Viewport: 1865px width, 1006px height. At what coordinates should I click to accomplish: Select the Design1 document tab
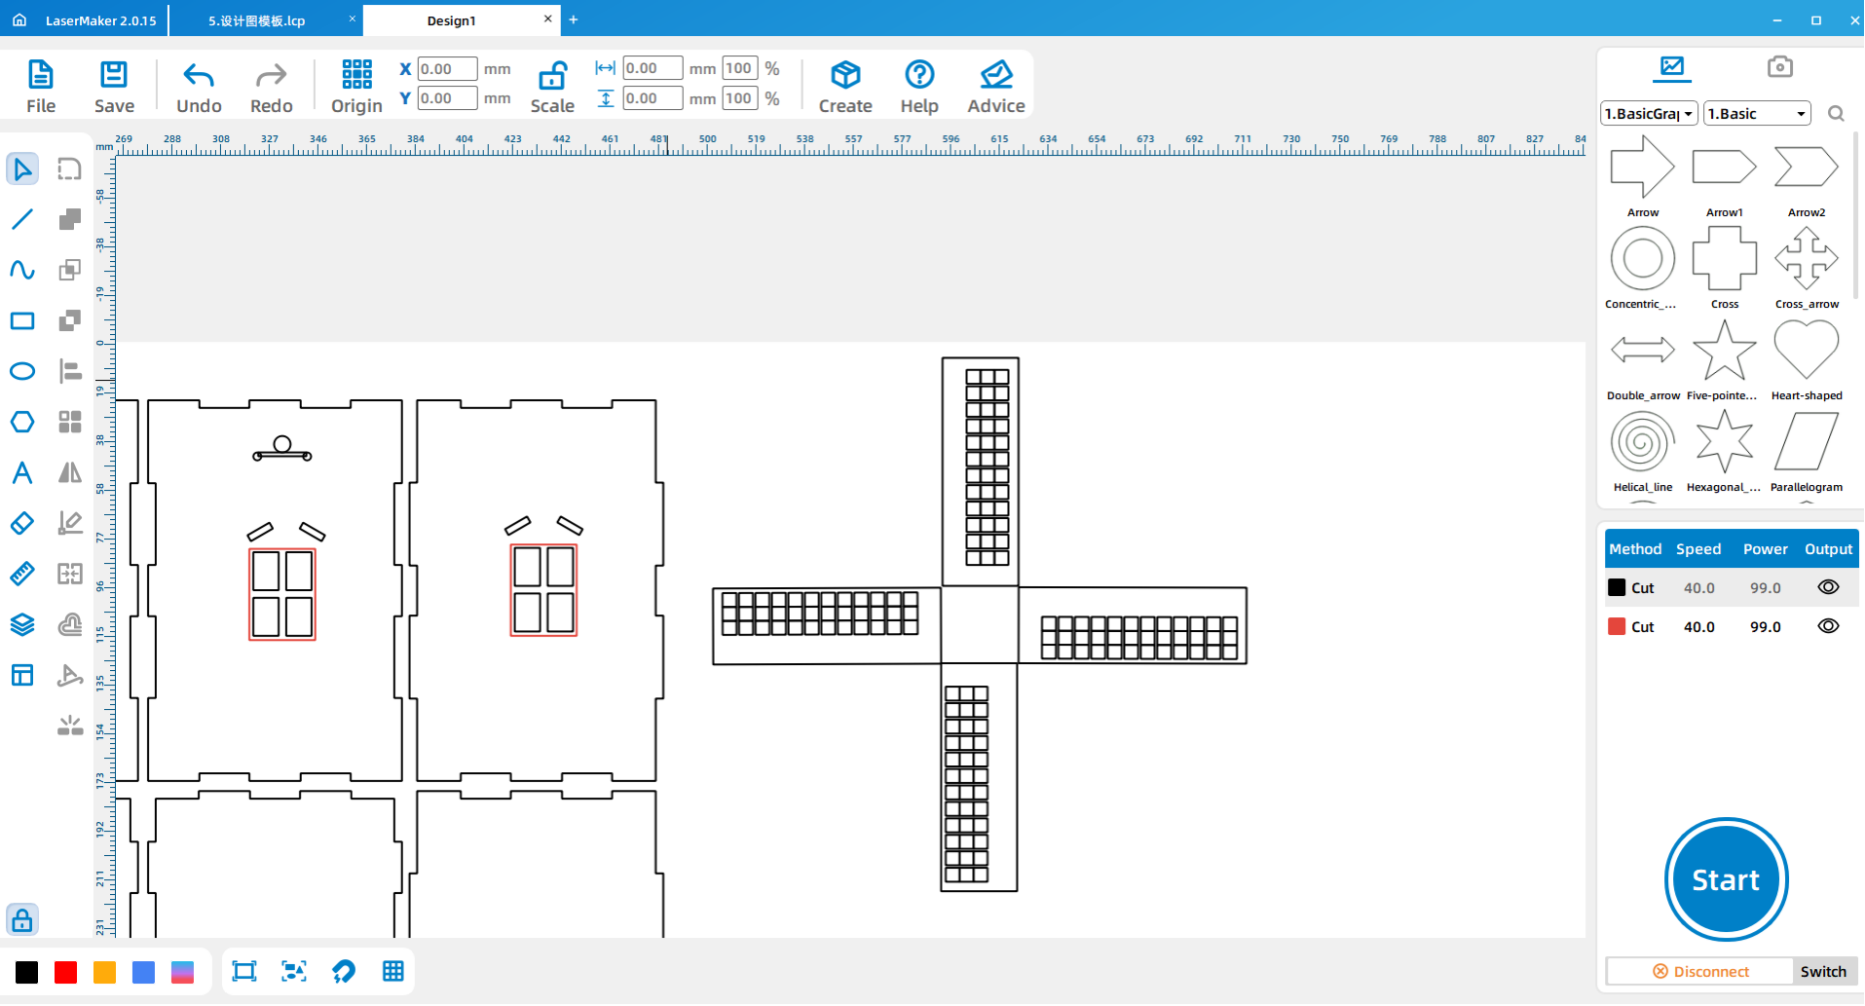click(451, 20)
